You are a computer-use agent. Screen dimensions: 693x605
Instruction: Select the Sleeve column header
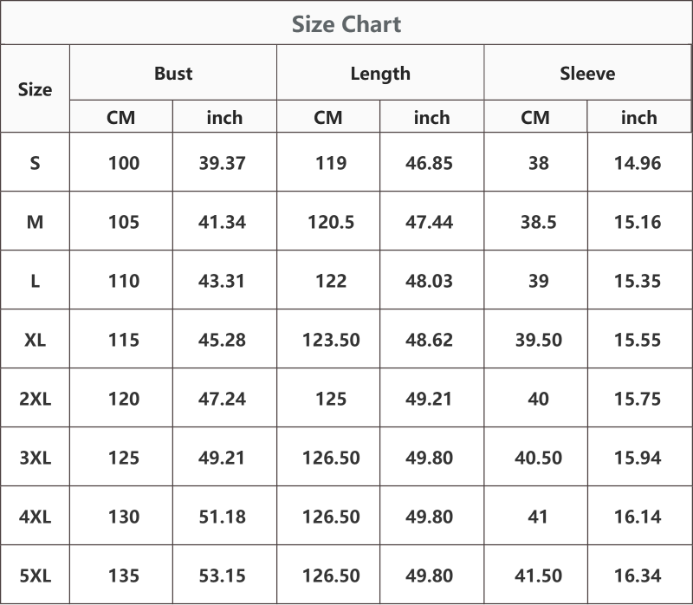(x=587, y=74)
